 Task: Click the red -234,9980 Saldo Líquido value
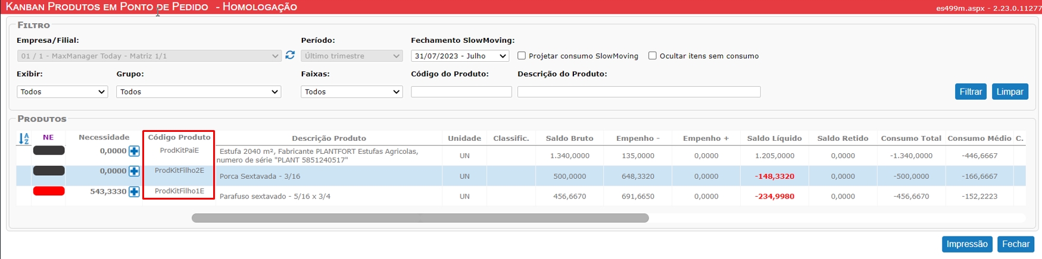click(x=774, y=197)
